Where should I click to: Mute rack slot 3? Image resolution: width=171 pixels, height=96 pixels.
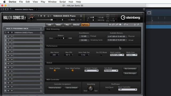(x=8, y=40)
